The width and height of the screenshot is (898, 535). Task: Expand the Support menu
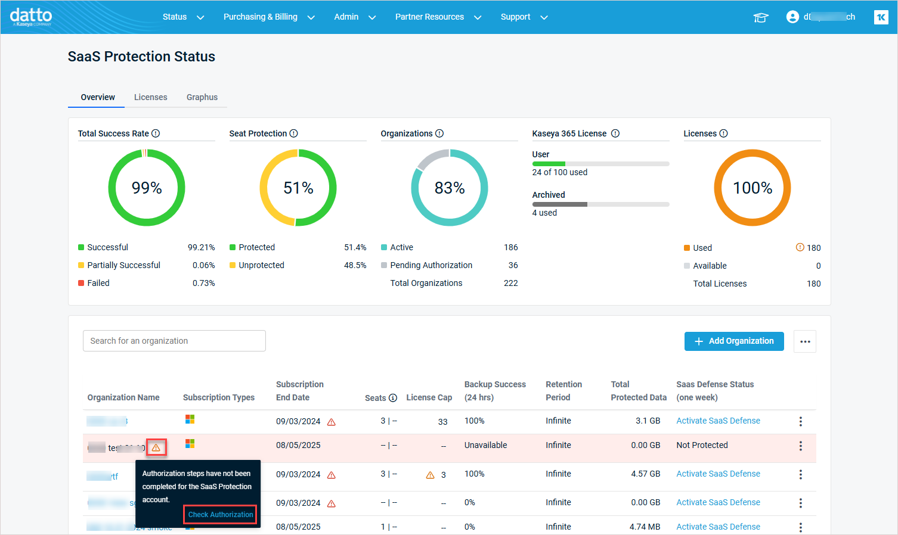click(524, 17)
